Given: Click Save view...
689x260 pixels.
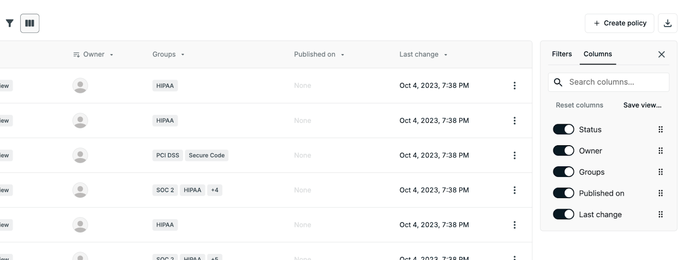Looking at the screenshot, I should [642, 105].
